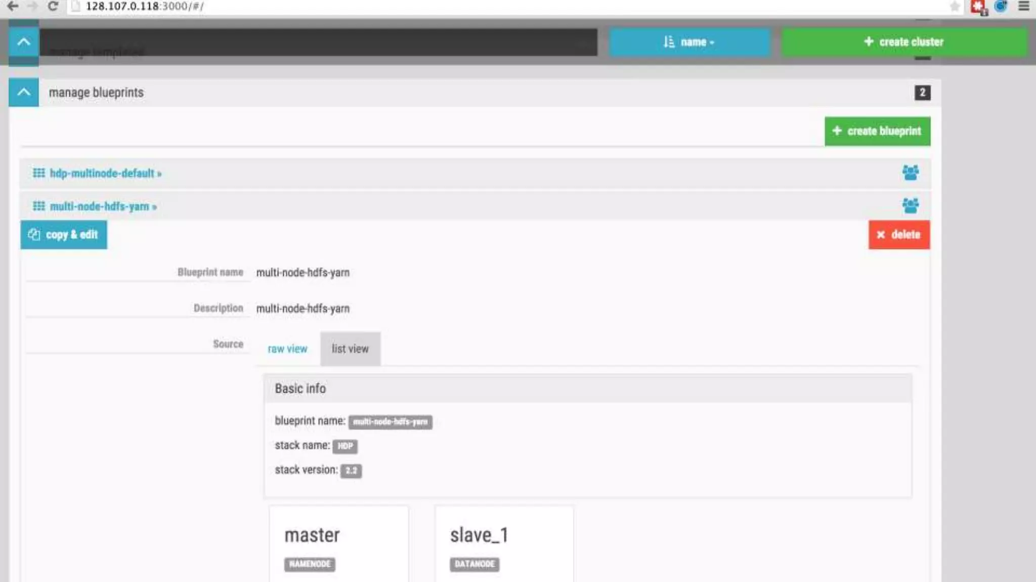Click the users icon for hdp-multinode-default
This screenshot has height=582, width=1036.
pos(910,173)
